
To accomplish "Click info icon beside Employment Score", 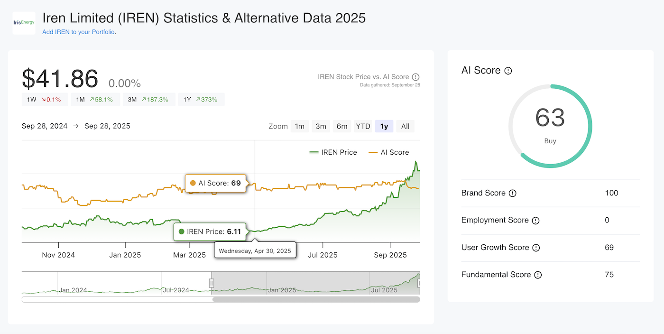I will tap(535, 221).
